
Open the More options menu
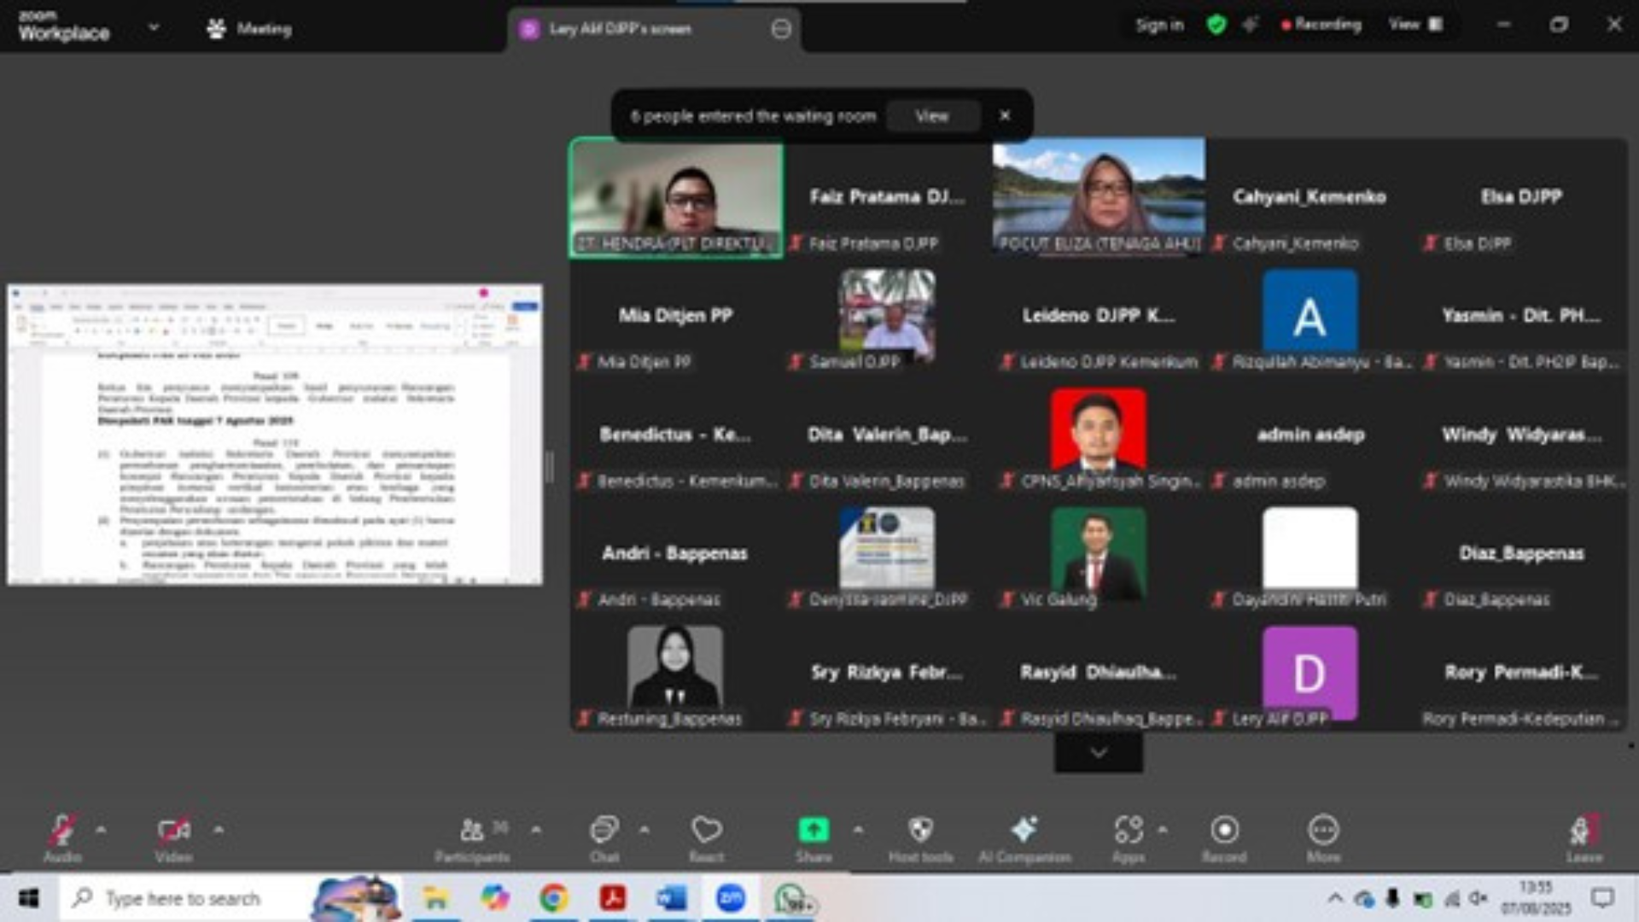tap(1323, 837)
